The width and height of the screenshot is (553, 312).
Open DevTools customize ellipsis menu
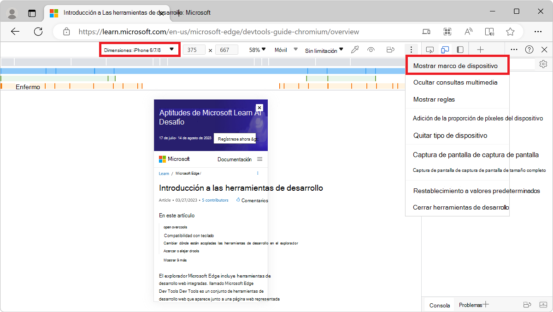coord(514,50)
